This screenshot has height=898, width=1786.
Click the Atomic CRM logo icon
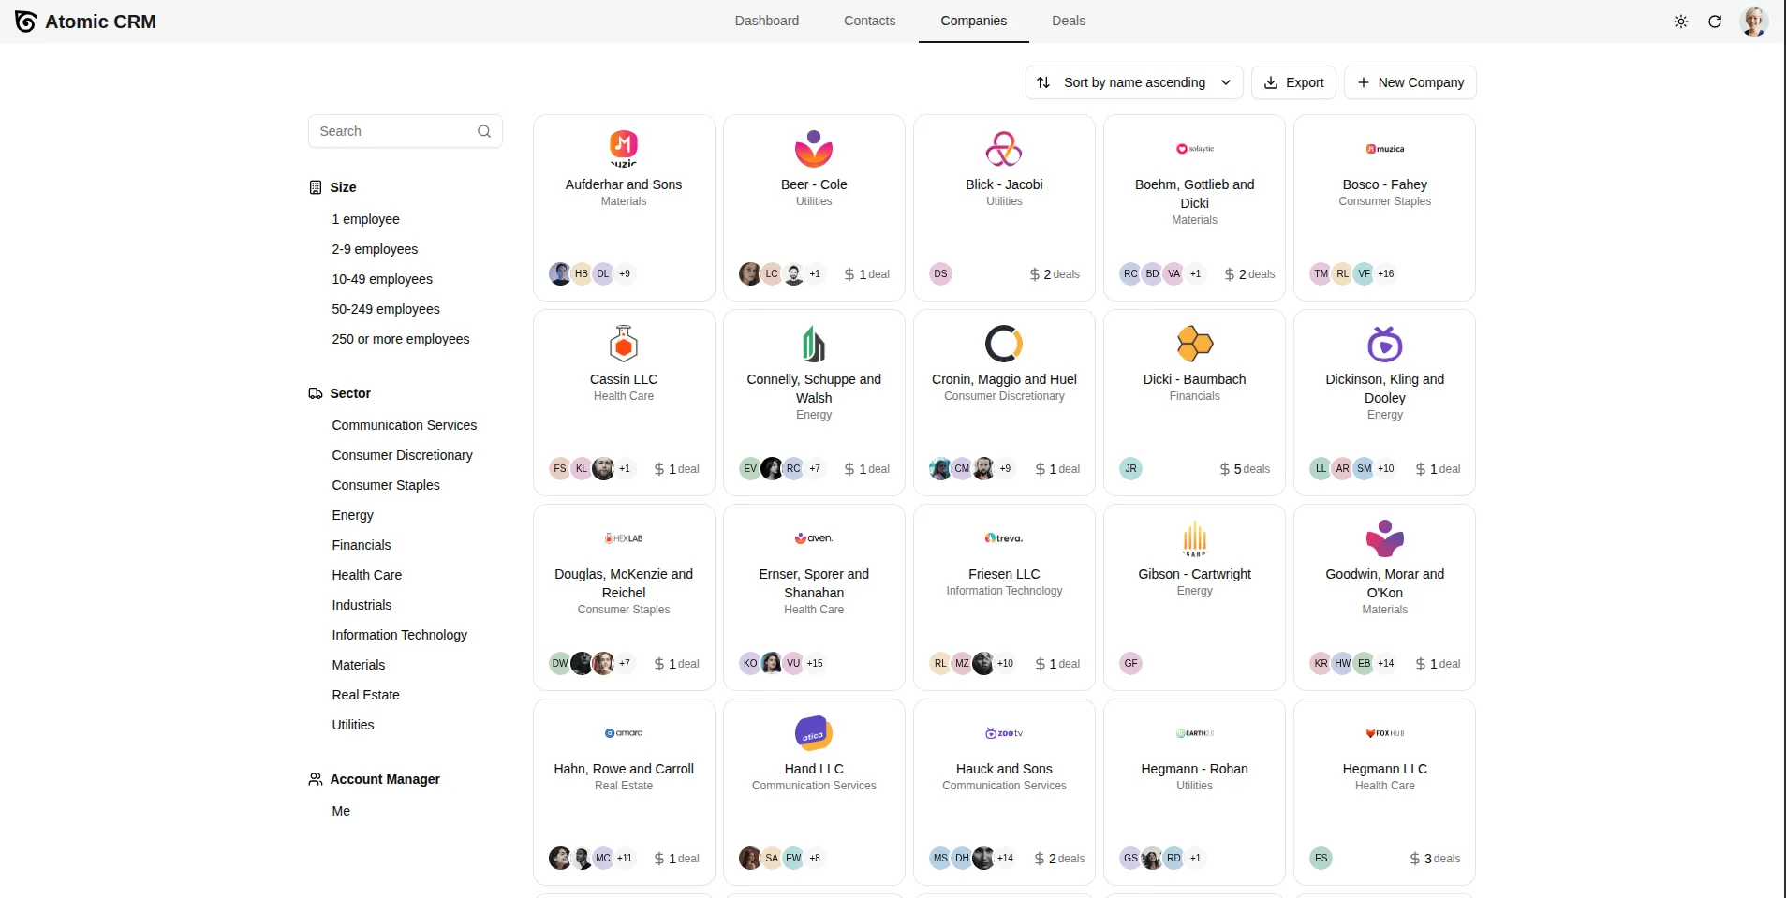(x=24, y=21)
